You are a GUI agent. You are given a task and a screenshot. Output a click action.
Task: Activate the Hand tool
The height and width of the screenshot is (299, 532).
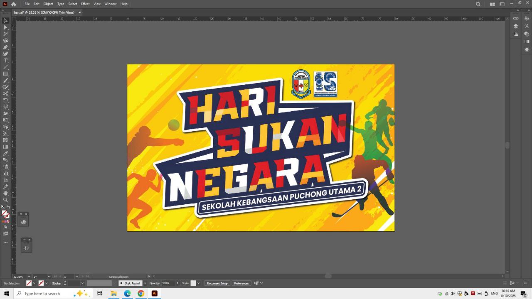click(x=5, y=193)
